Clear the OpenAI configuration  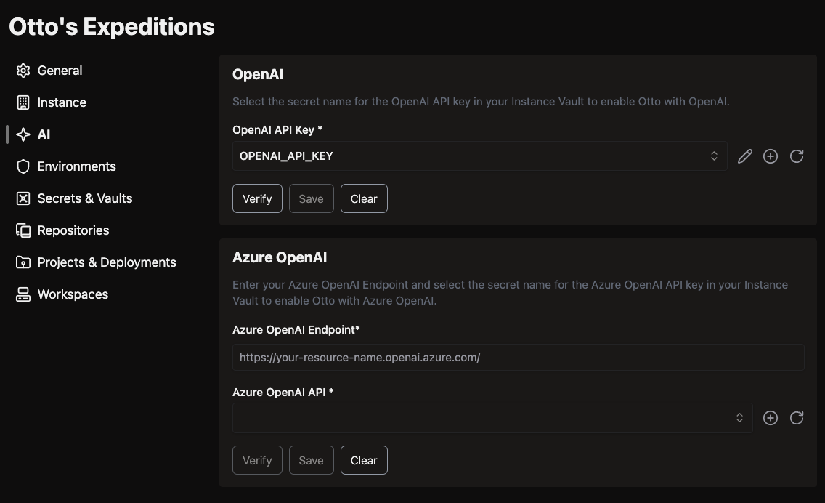(364, 198)
